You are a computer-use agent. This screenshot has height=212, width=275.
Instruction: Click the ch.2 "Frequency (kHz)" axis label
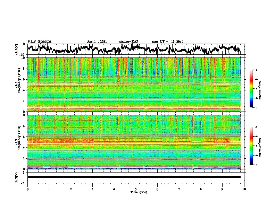tap(19, 138)
